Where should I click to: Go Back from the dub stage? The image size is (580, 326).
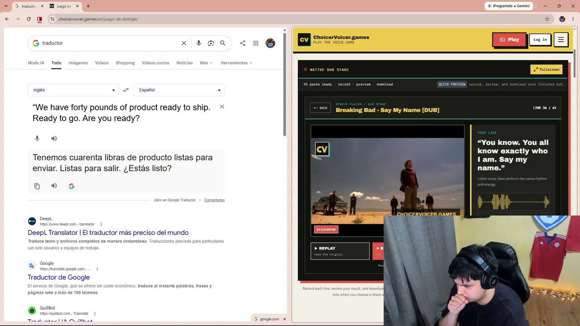tap(320, 108)
